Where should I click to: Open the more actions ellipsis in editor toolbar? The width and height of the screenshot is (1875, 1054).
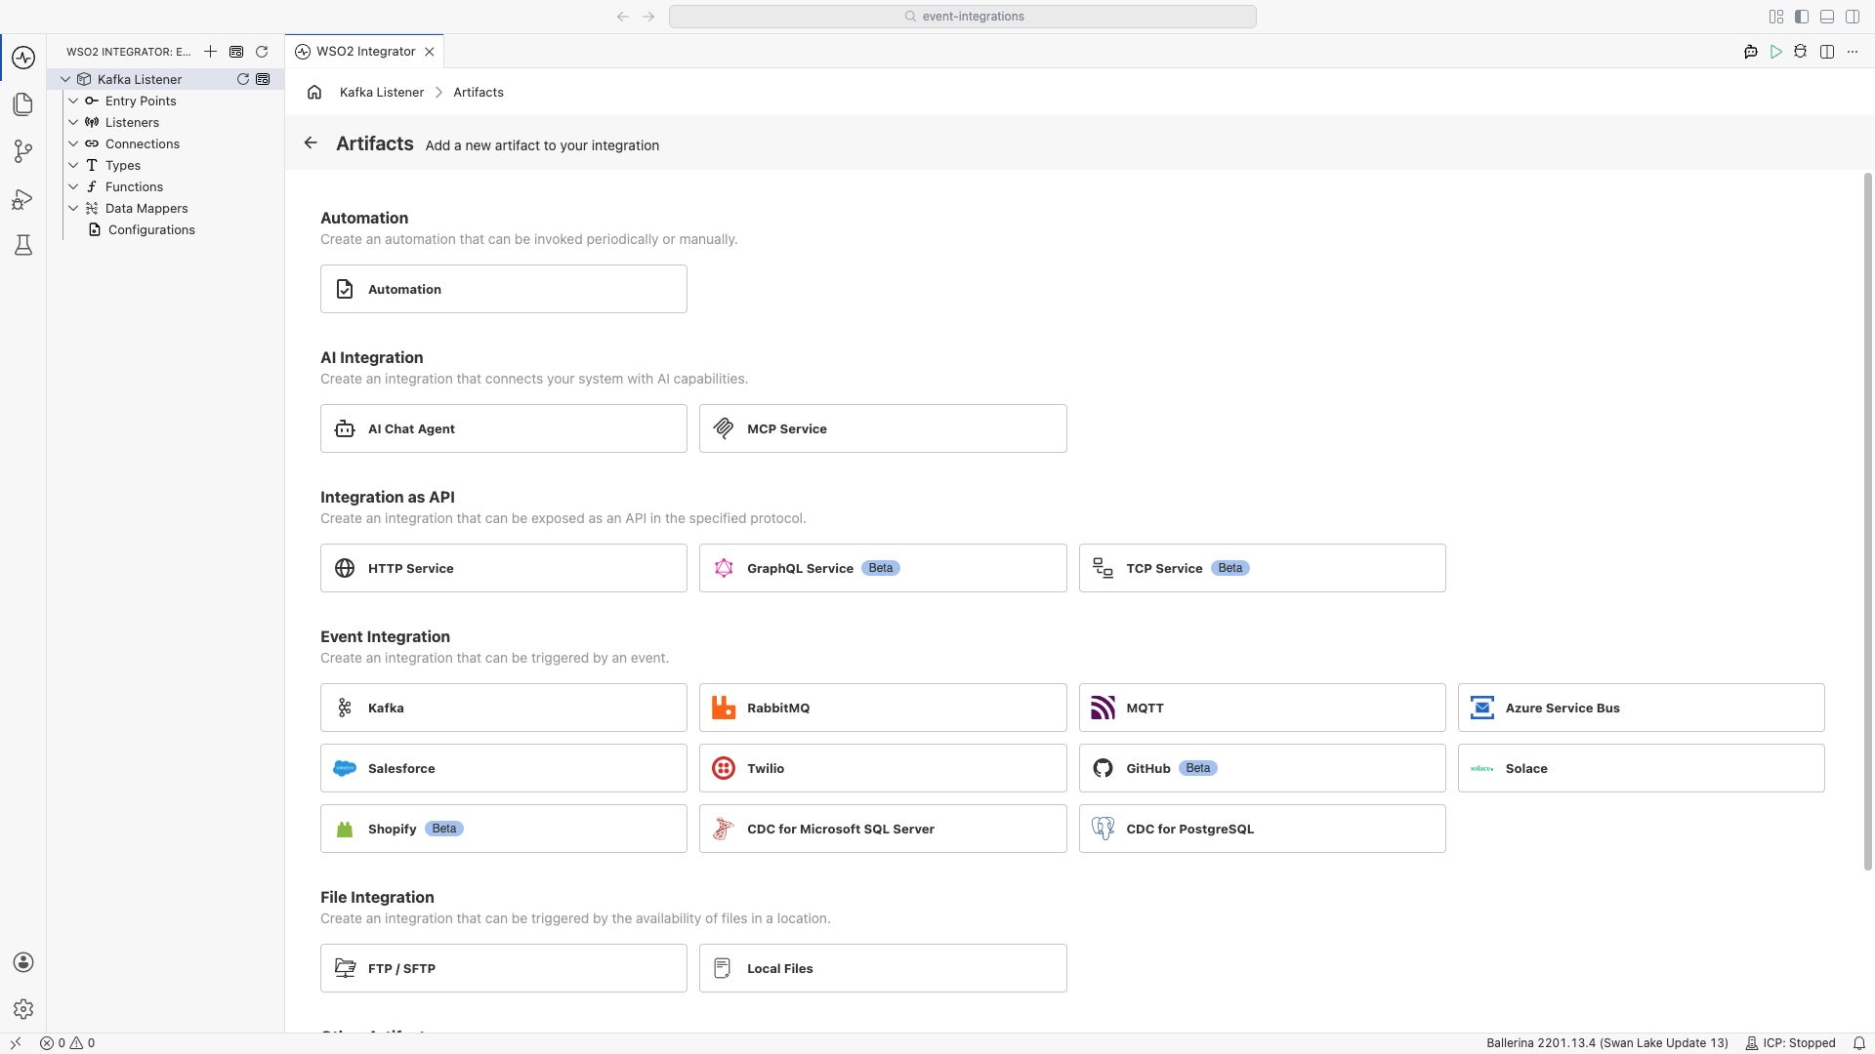[x=1853, y=52]
